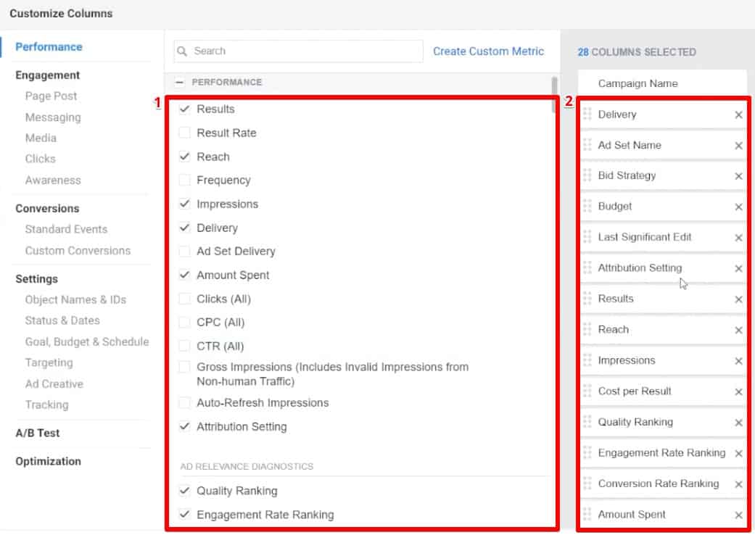The image size is (755, 535).
Task: Remove the Attribution Setting column
Action: click(738, 267)
